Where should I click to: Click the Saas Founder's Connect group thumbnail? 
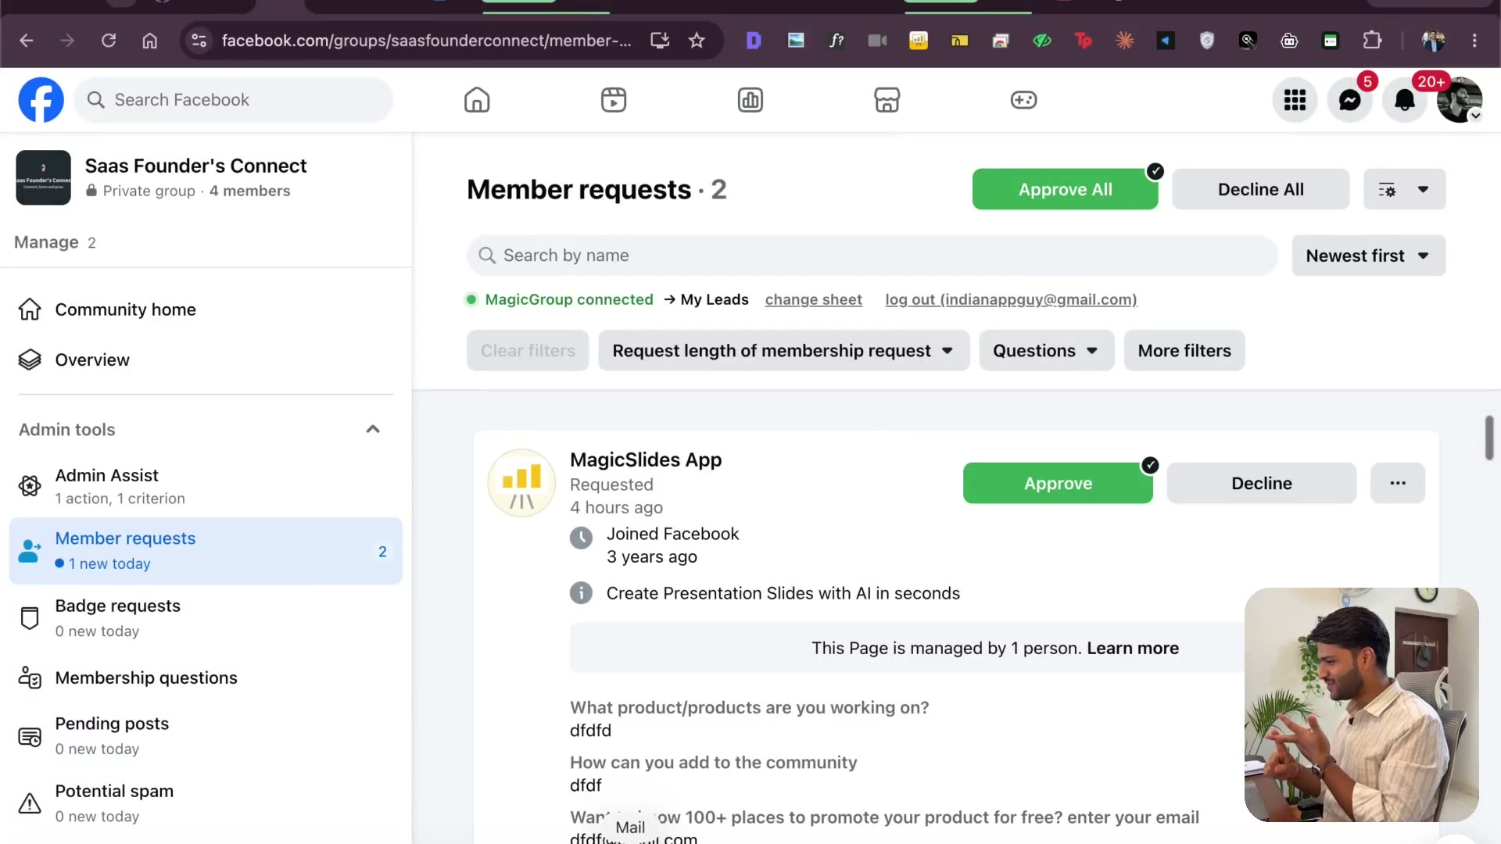pos(43,177)
